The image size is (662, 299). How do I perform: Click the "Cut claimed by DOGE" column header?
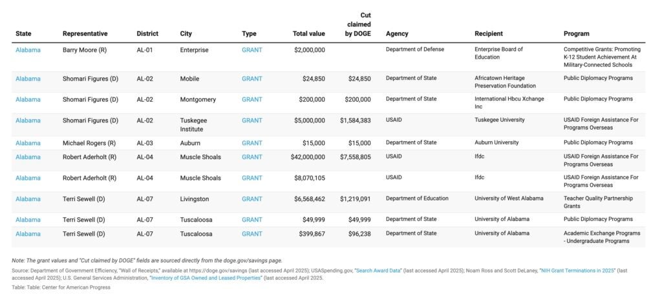coord(358,24)
